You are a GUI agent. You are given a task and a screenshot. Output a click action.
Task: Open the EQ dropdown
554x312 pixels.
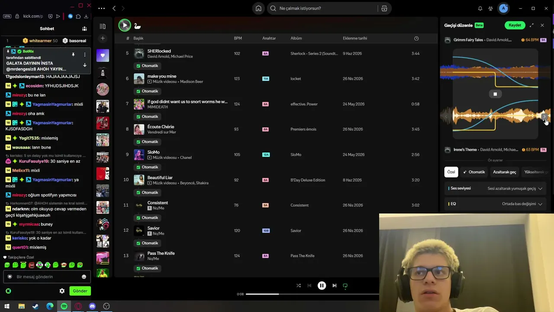496,204
